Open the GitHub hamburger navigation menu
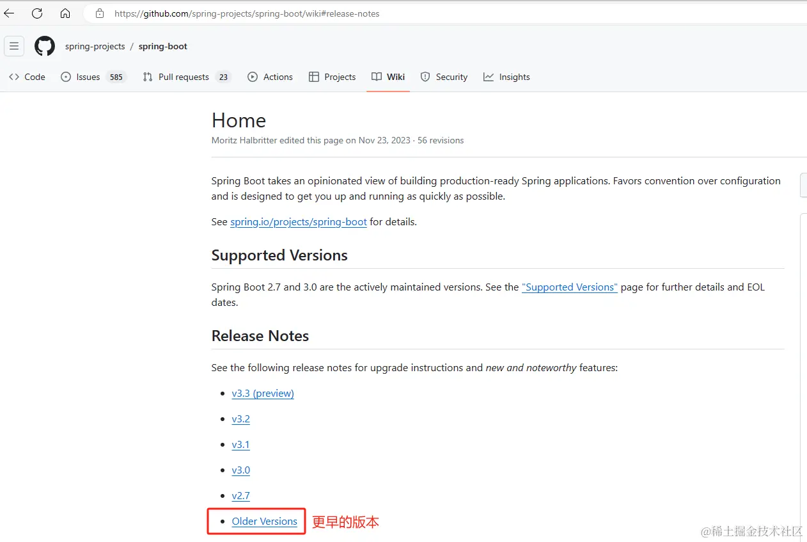The width and height of the screenshot is (807, 542). (x=14, y=46)
